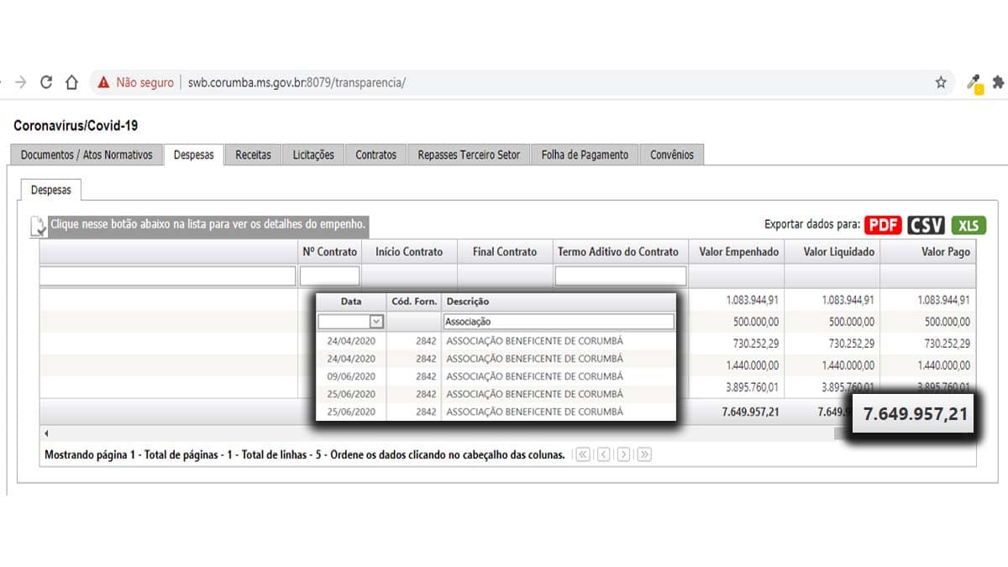
Task: Click the browser reload icon
Action: coord(46,82)
